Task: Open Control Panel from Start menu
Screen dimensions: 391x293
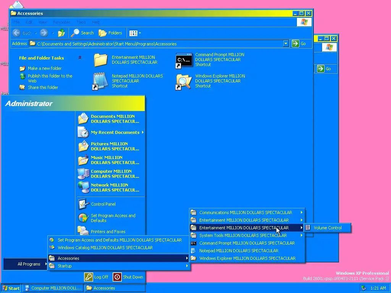Action: [x=111, y=204]
